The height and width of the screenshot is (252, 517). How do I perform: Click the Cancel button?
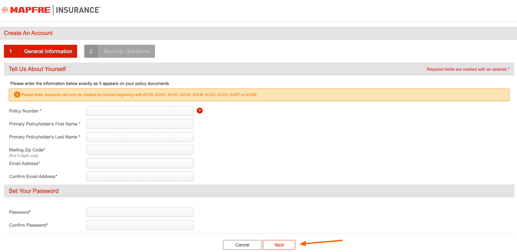[242, 245]
